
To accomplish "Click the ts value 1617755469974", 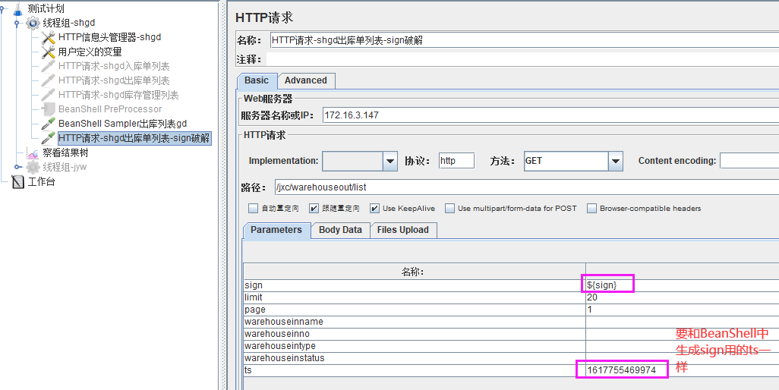I will (682, 370).
